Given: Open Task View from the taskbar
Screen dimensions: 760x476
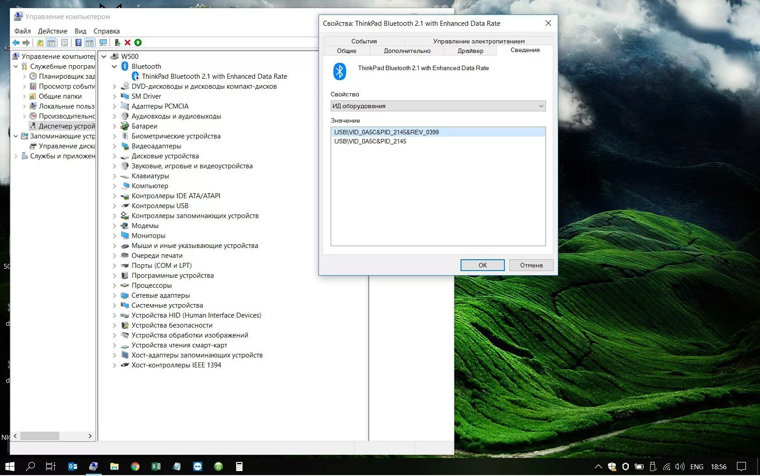Looking at the screenshot, I should (51, 466).
